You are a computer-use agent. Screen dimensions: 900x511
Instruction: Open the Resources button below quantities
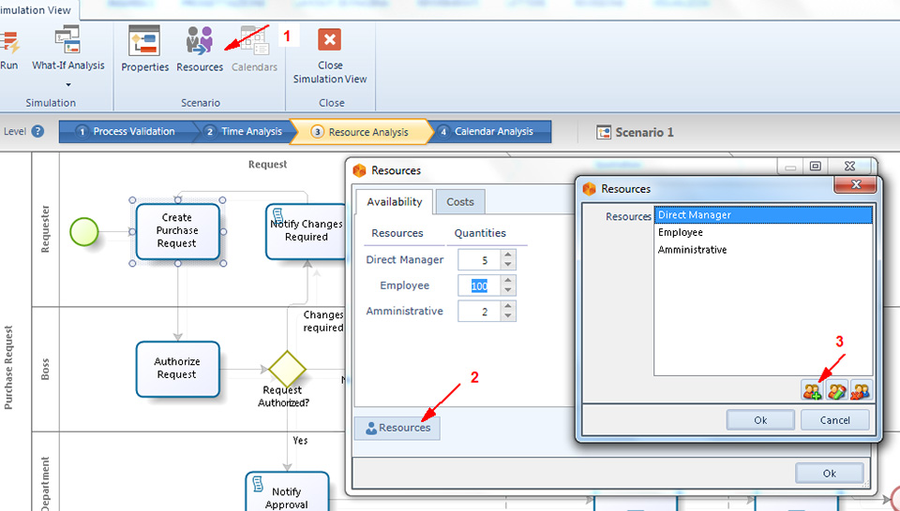(397, 428)
